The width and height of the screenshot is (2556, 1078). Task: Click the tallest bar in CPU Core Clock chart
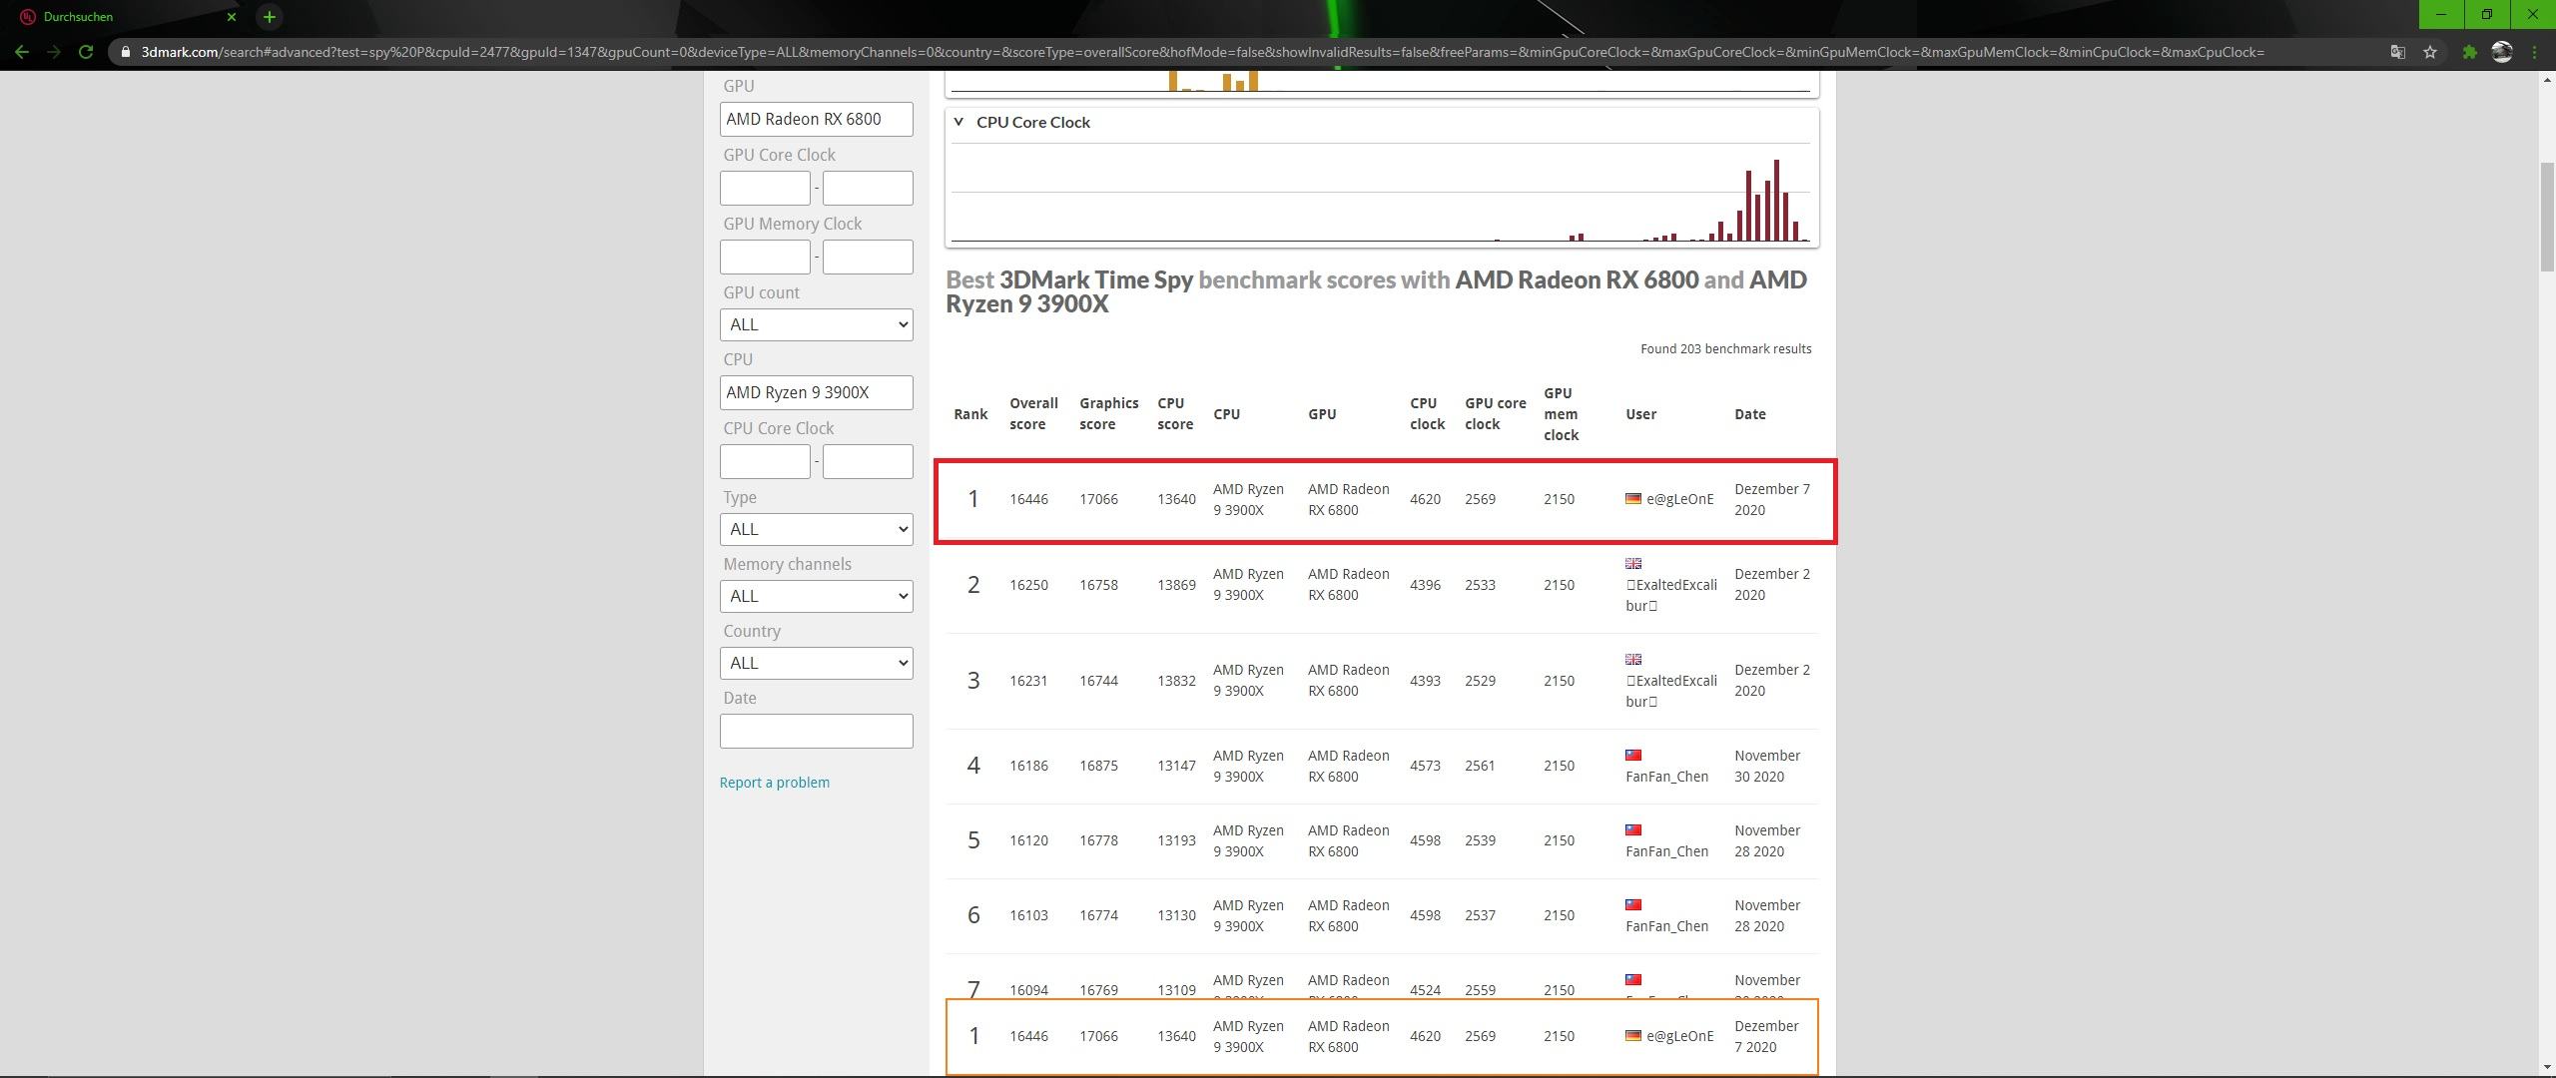(1776, 200)
